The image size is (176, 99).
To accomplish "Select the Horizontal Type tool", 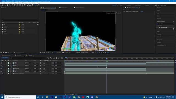I will 25,5.
